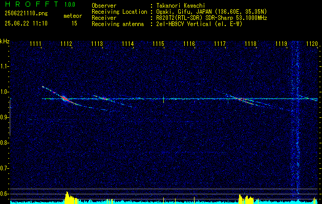This screenshot has height=204, width=322.
Task: Click the 1.1 kHz axis label
Action: (x=5, y=66)
